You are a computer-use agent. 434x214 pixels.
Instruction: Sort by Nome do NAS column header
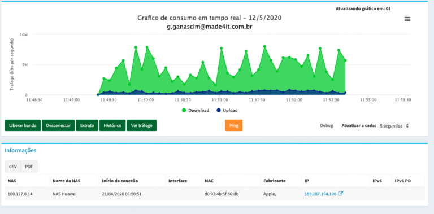[x=75, y=181]
